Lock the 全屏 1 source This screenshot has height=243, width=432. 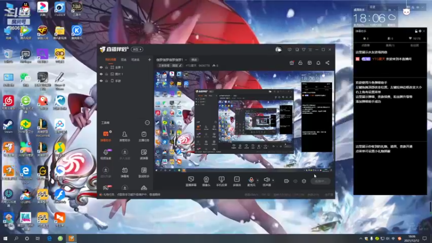(x=106, y=67)
